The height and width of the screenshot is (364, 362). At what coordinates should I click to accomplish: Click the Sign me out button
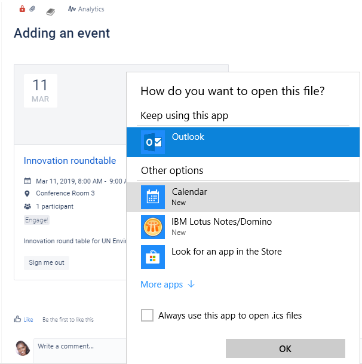coord(47,263)
